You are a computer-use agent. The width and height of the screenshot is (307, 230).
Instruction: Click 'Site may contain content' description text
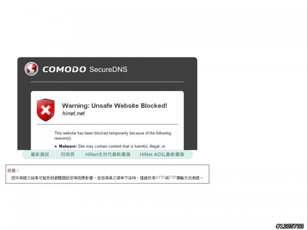point(121,146)
